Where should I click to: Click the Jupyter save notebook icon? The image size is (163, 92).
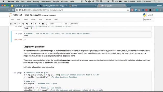[x=11, y=24]
